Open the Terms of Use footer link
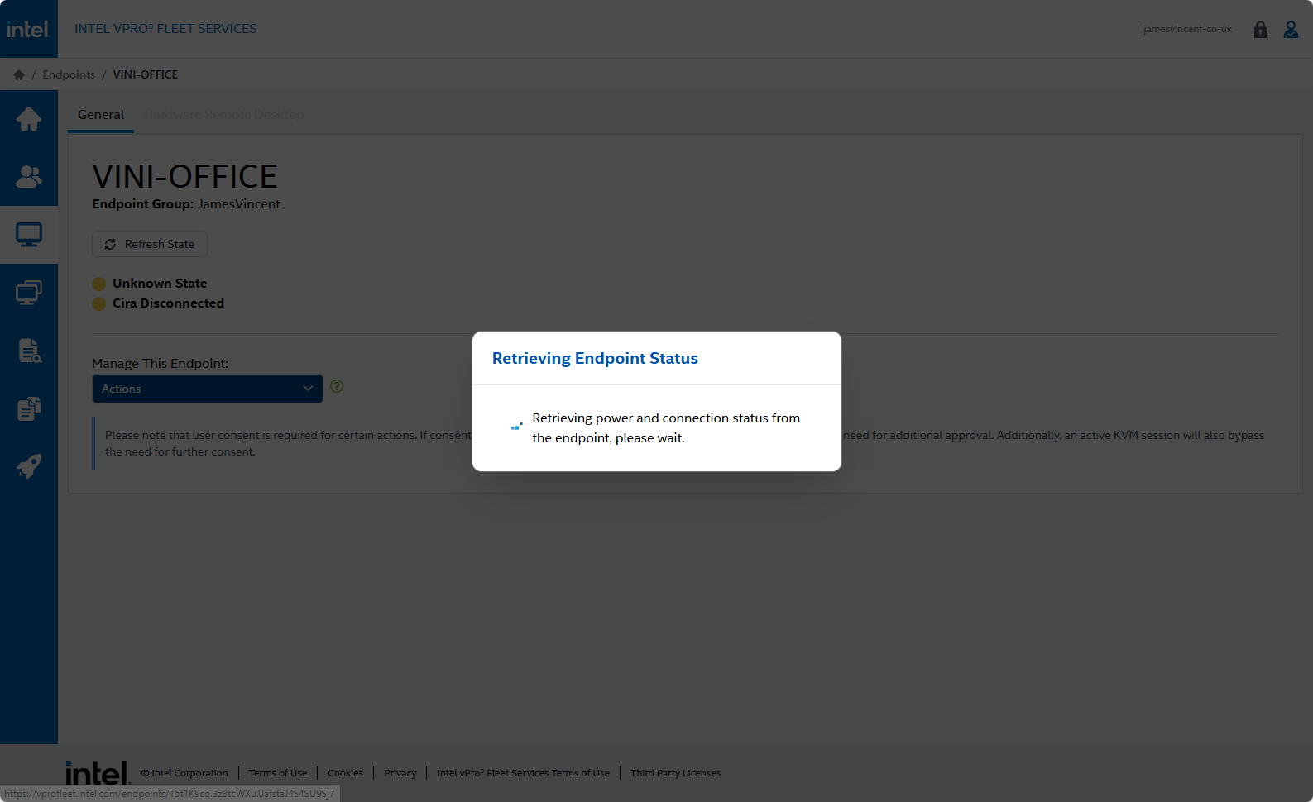This screenshot has width=1313, height=802. coord(278,773)
